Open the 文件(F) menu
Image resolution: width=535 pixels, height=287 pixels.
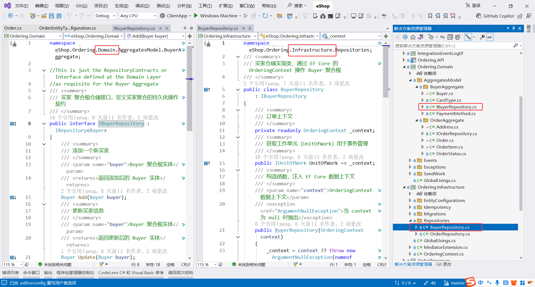21,6
